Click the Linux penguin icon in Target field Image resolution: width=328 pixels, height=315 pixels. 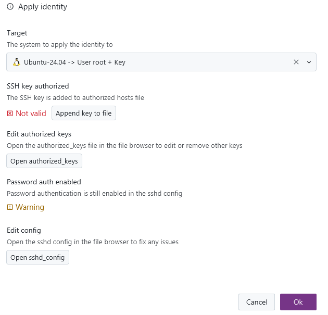17,62
